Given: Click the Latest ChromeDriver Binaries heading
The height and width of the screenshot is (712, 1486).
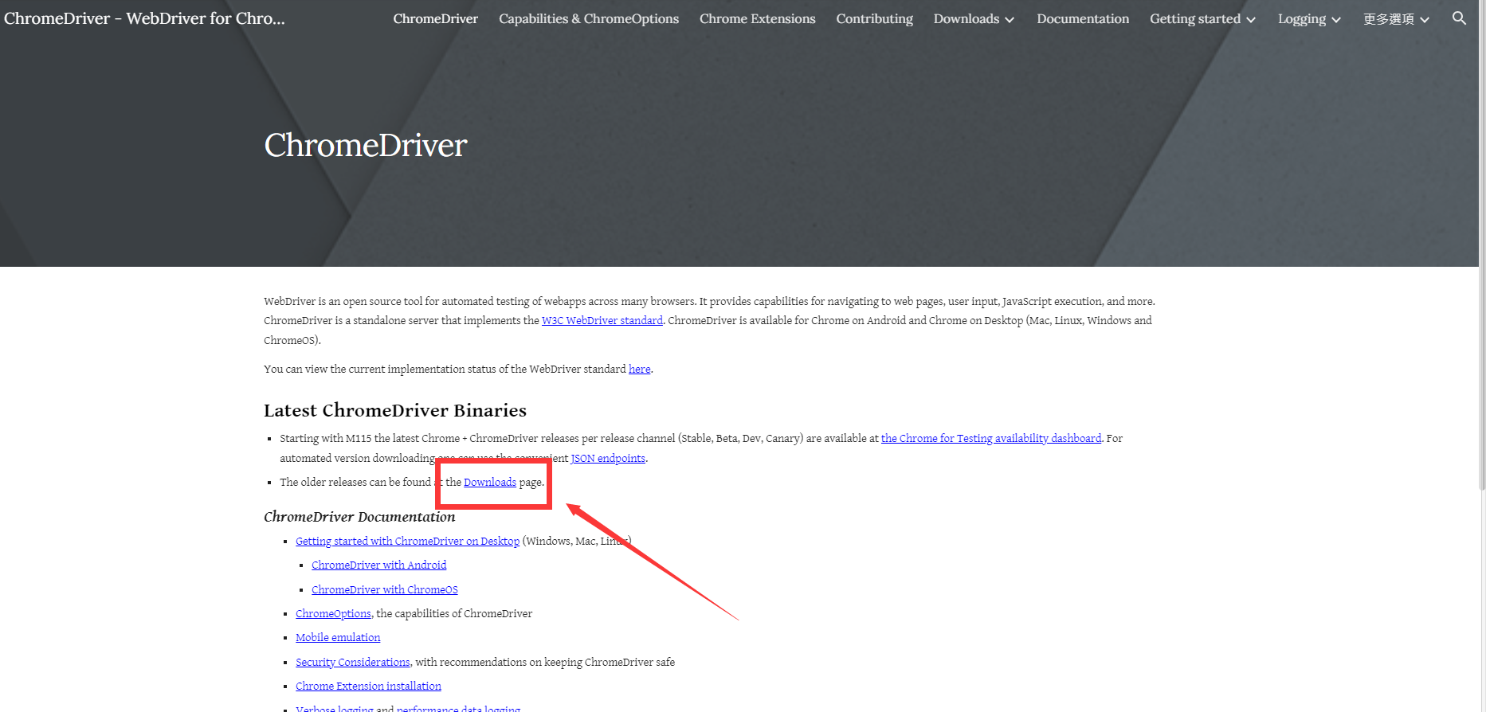Looking at the screenshot, I should (395, 410).
